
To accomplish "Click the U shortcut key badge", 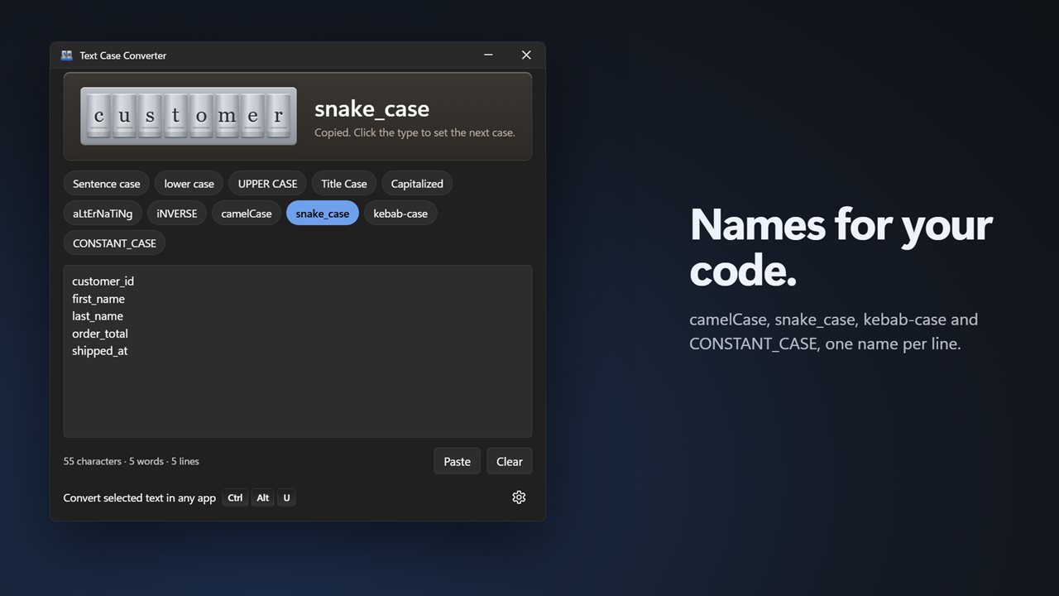I will pyautogui.click(x=286, y=497).
